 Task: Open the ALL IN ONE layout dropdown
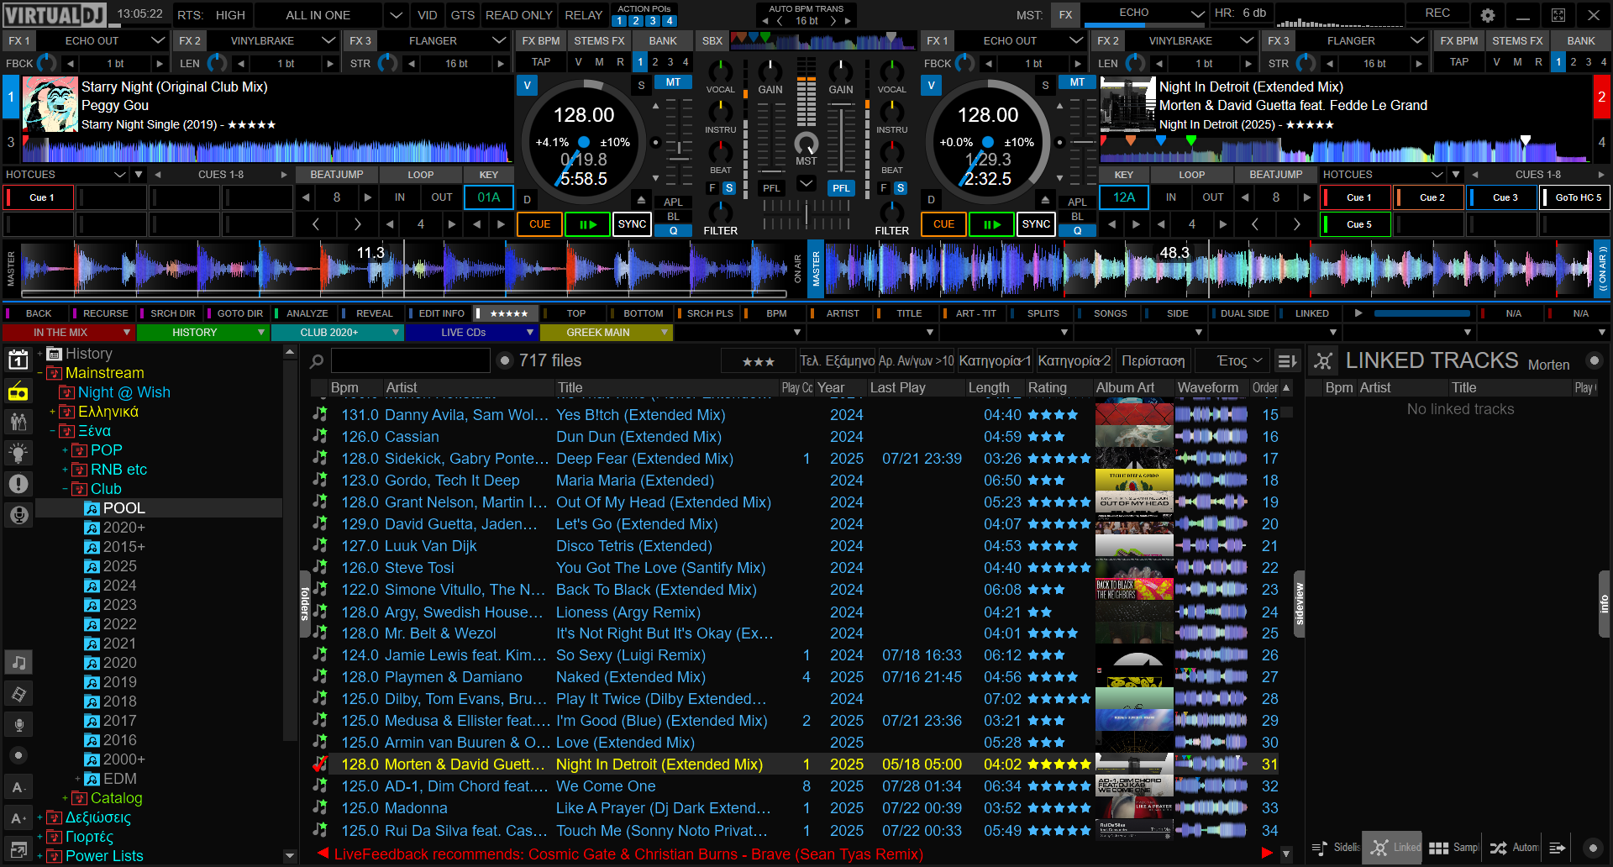click(x=396, y=15)
